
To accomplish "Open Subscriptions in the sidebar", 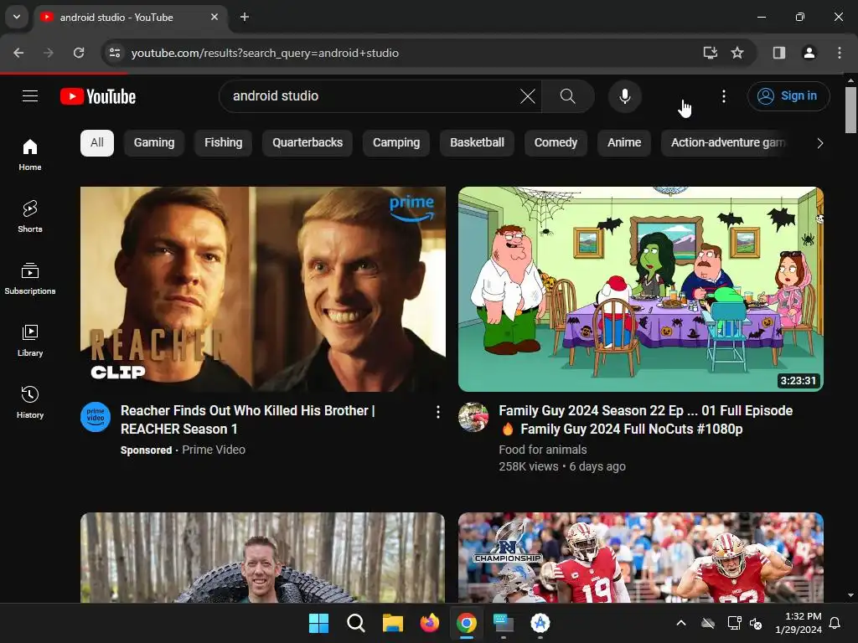I will (x=30, y=278).
